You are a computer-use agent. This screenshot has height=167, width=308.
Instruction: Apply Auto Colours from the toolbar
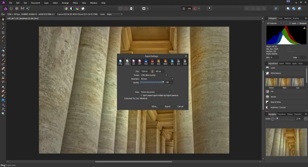tap(77, 8)
